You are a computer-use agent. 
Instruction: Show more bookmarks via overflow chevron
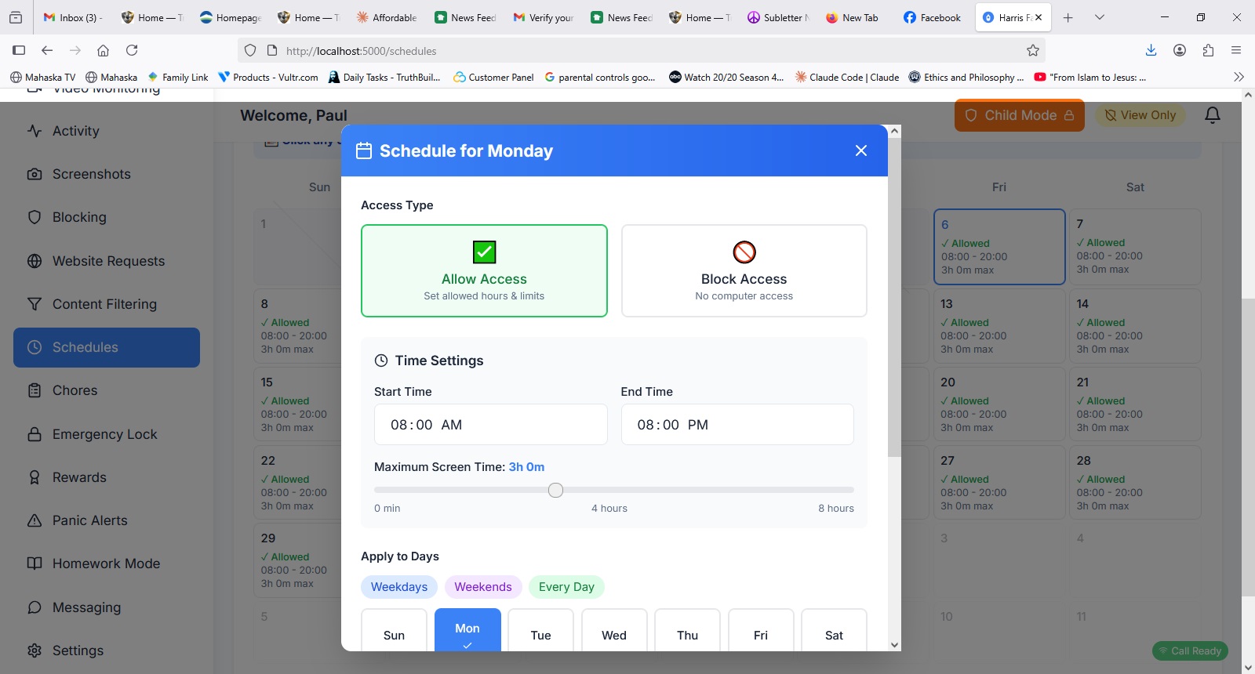1239,77
